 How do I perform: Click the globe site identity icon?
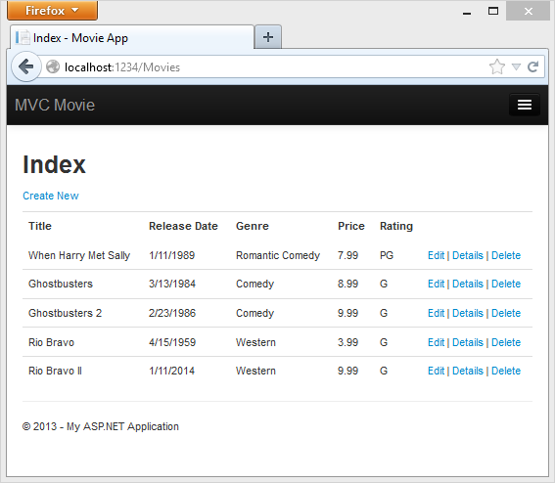tap(53, 66)
